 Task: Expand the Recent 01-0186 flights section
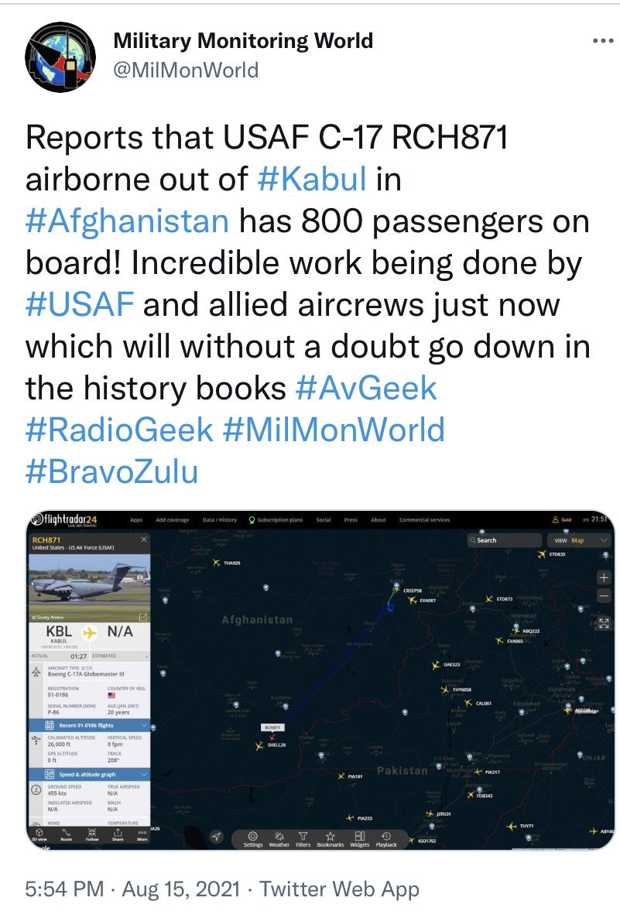(x=89, y=725)
